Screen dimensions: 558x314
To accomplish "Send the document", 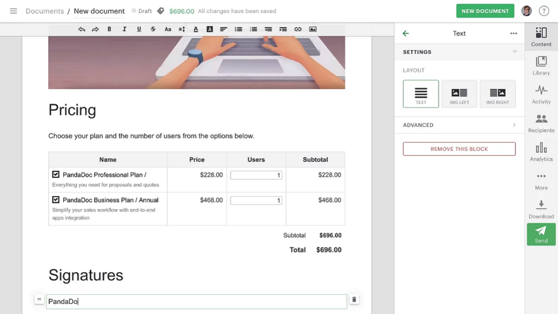I will [x=541, y=234].
